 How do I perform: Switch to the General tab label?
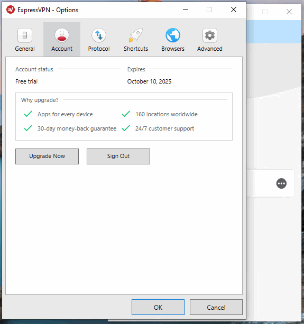coord(25,49)
